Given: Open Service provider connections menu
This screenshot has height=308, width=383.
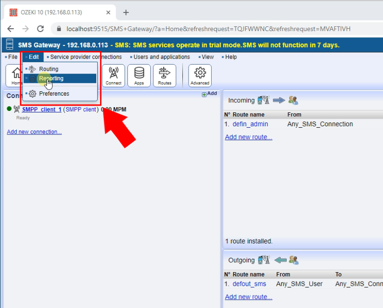Looking at the screenshot, I should (85, 57).
